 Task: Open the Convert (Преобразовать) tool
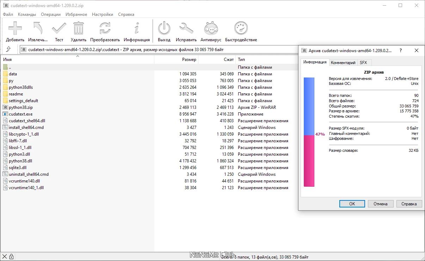[105, 29]
